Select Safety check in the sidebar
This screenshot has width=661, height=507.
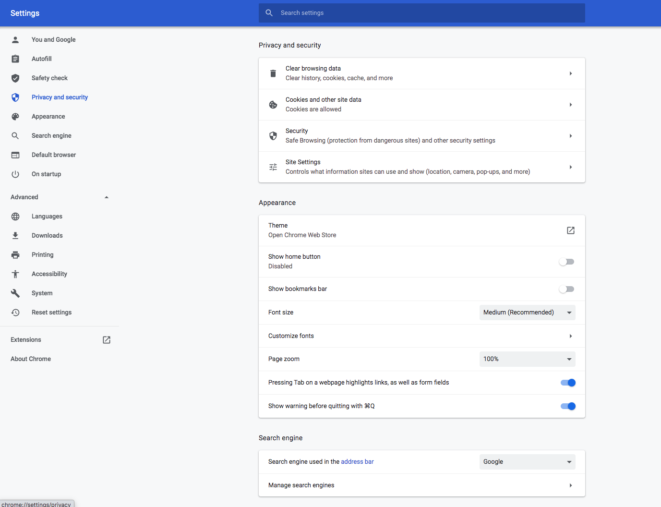[49, 78]
